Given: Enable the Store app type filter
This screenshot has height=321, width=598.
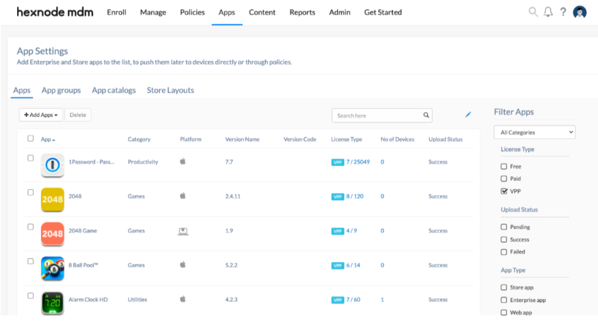Looking at the screenshot, I should 504,287.
